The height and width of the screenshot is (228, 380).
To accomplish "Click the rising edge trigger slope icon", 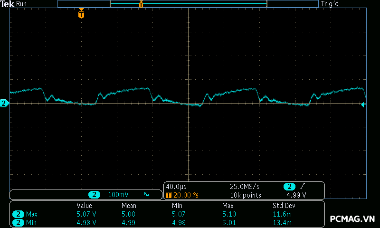I will point(303,187).
